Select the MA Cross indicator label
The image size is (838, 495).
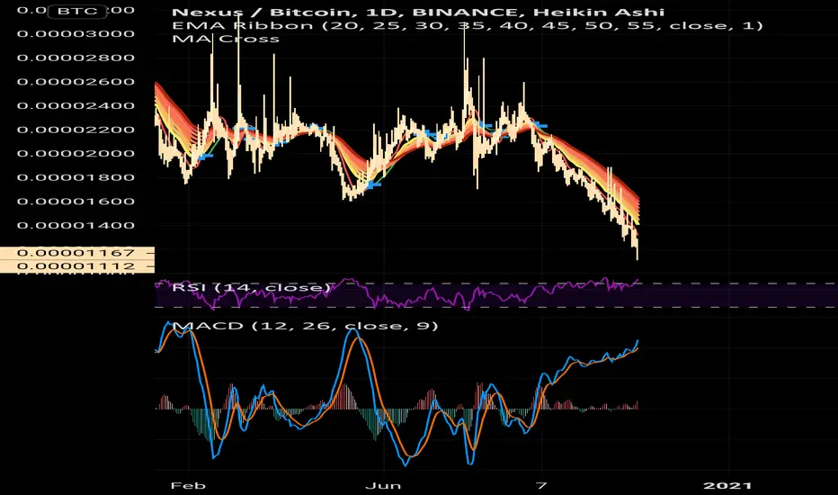pyautogui.click(x=226, y=39)
